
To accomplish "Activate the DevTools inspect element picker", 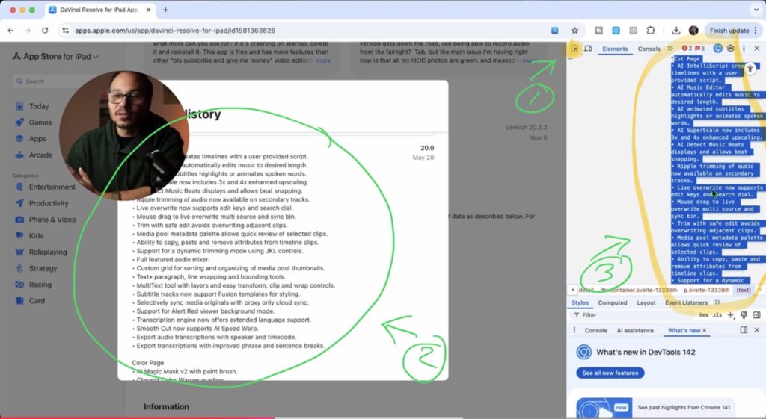I will 574,49.
